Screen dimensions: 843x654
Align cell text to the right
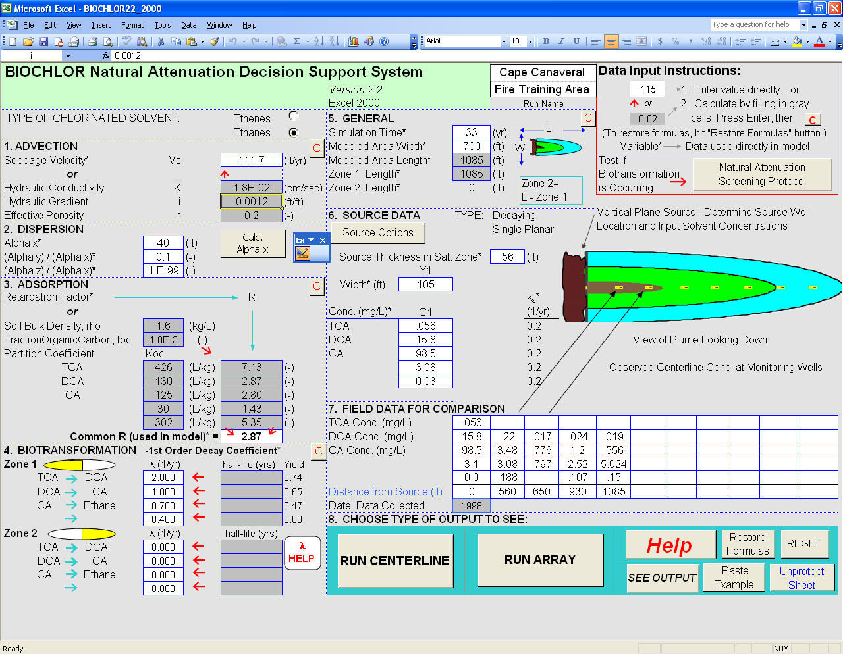pyautogui.click(x=626, y=41)
